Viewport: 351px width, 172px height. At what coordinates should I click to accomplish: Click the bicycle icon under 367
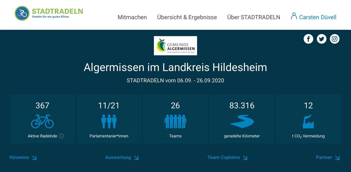pyautogui.click(x=42, y=121)
